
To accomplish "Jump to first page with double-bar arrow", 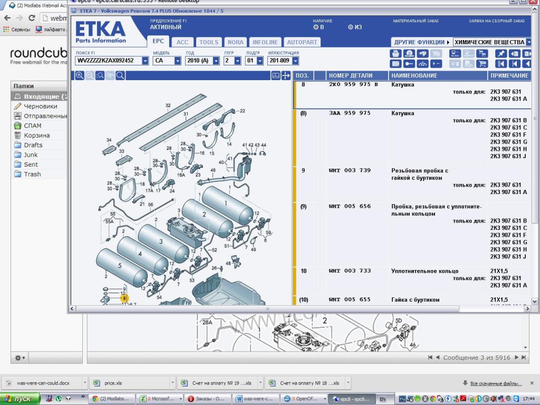I will (501, 64).
